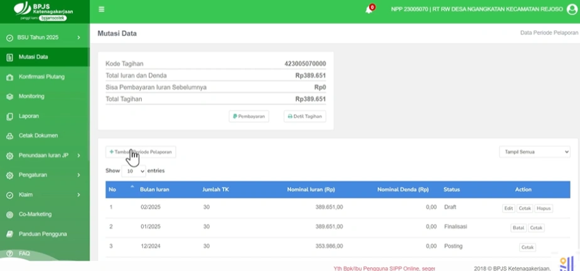The image size is (580, 271).
Task: Click the 01/2025 bulan iuran cell
Action: (x=151, y=226)
